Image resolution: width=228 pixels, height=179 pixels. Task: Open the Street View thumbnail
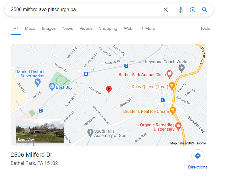tap(40, 131)
